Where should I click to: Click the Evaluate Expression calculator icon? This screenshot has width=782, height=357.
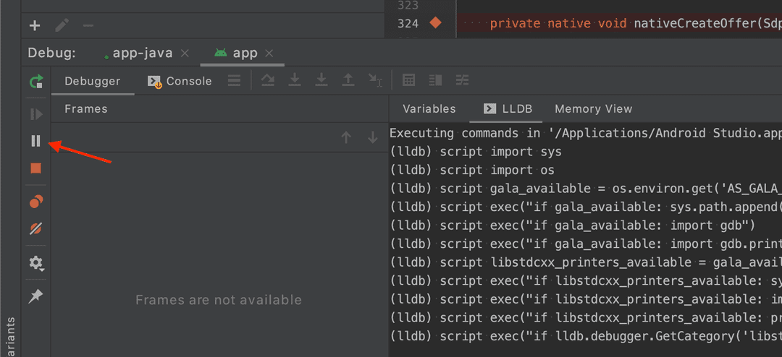(x=409, y=80)
